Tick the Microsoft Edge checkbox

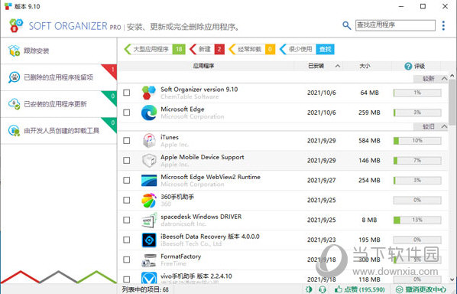point(127,113)
